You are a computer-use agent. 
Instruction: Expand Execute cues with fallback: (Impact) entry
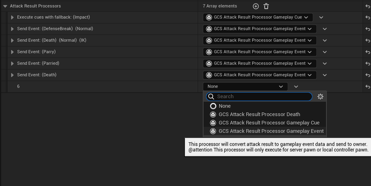[12, 18]
